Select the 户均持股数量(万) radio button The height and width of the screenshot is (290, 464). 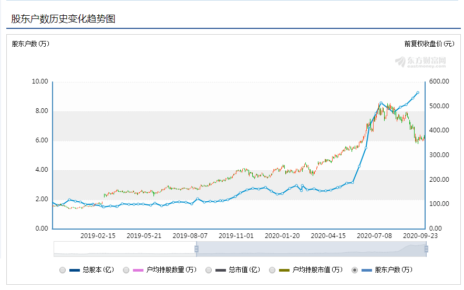[126, 270]
